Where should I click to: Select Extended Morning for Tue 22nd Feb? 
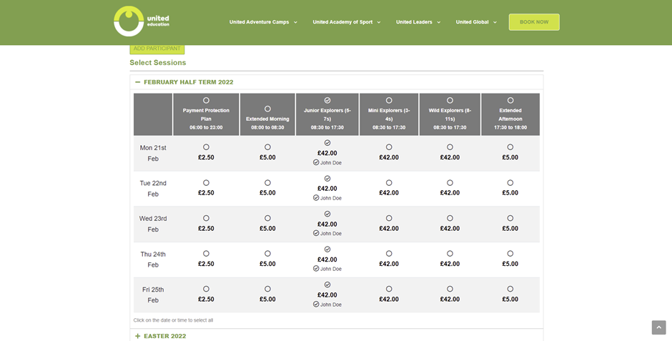pyautogui.click(x=267, y=183)
